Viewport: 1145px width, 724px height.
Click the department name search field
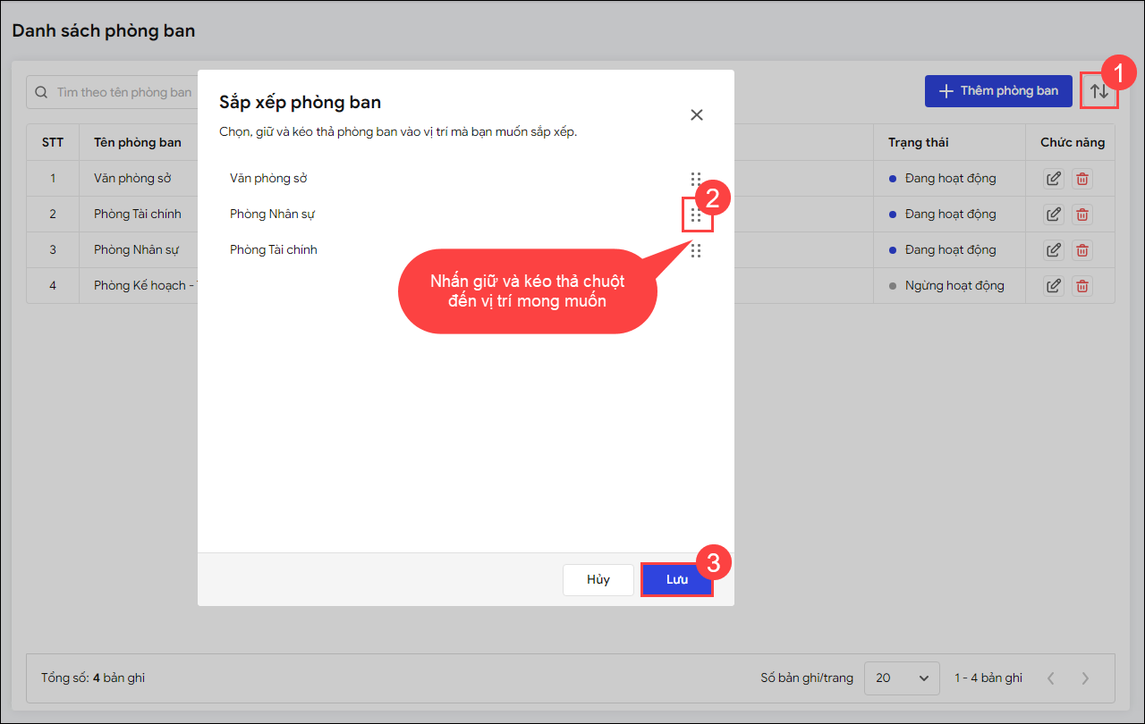pos(116,92)
